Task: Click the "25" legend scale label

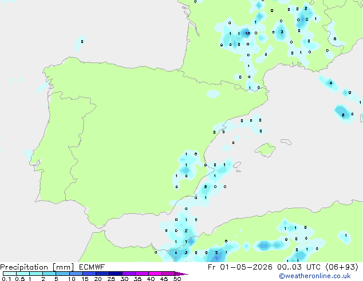Action: tap(111, 279)
